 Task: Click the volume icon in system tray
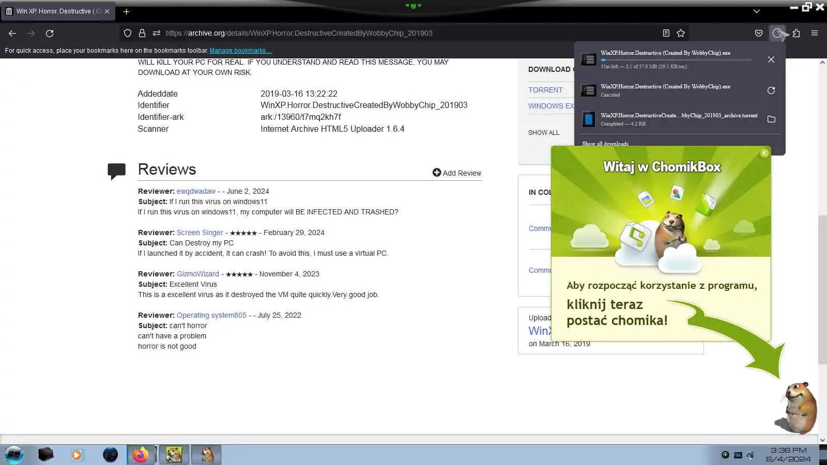pos(751,455)
